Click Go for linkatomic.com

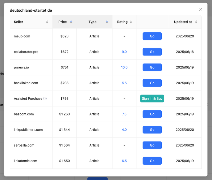(x=152, y=161)
